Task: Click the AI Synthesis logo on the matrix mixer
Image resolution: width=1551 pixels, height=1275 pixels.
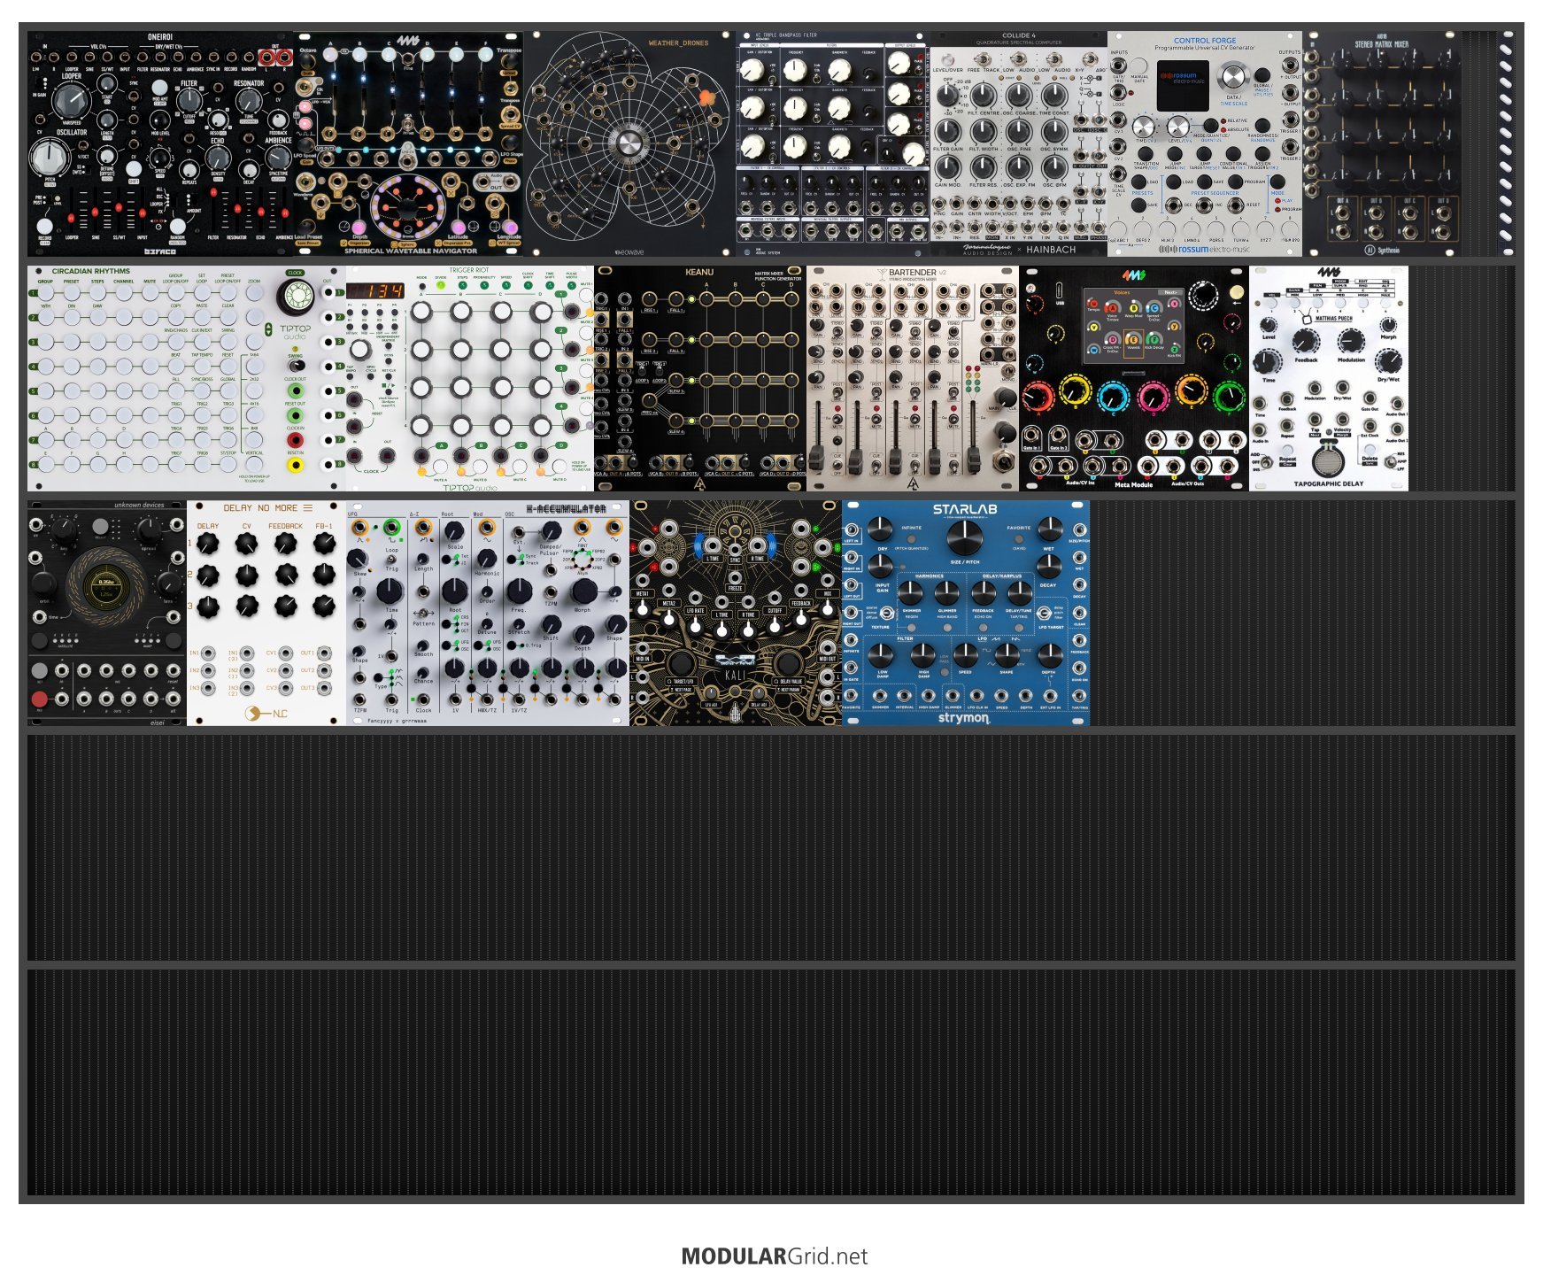Action: 1382,251
